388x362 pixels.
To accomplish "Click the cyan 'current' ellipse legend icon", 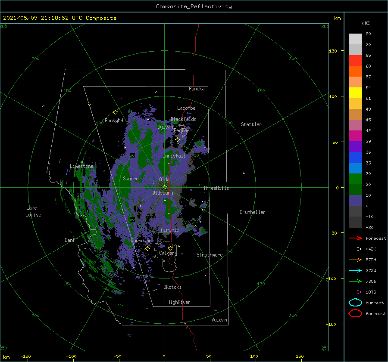I will click(x=355, y=303).
